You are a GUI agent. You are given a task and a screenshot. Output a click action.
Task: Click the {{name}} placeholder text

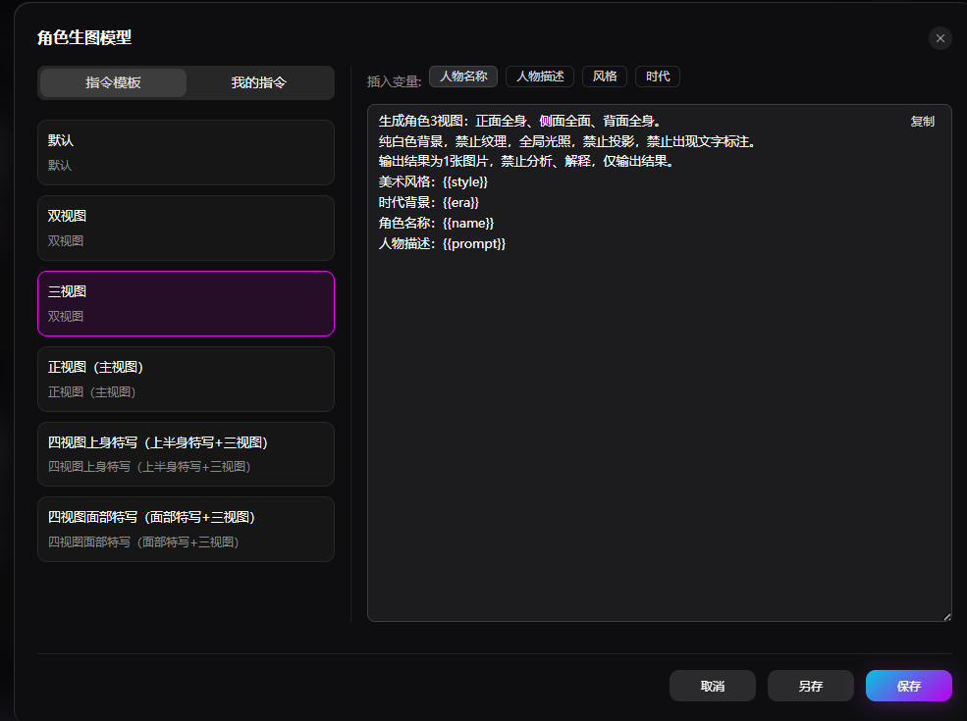[x=468, y=223]
